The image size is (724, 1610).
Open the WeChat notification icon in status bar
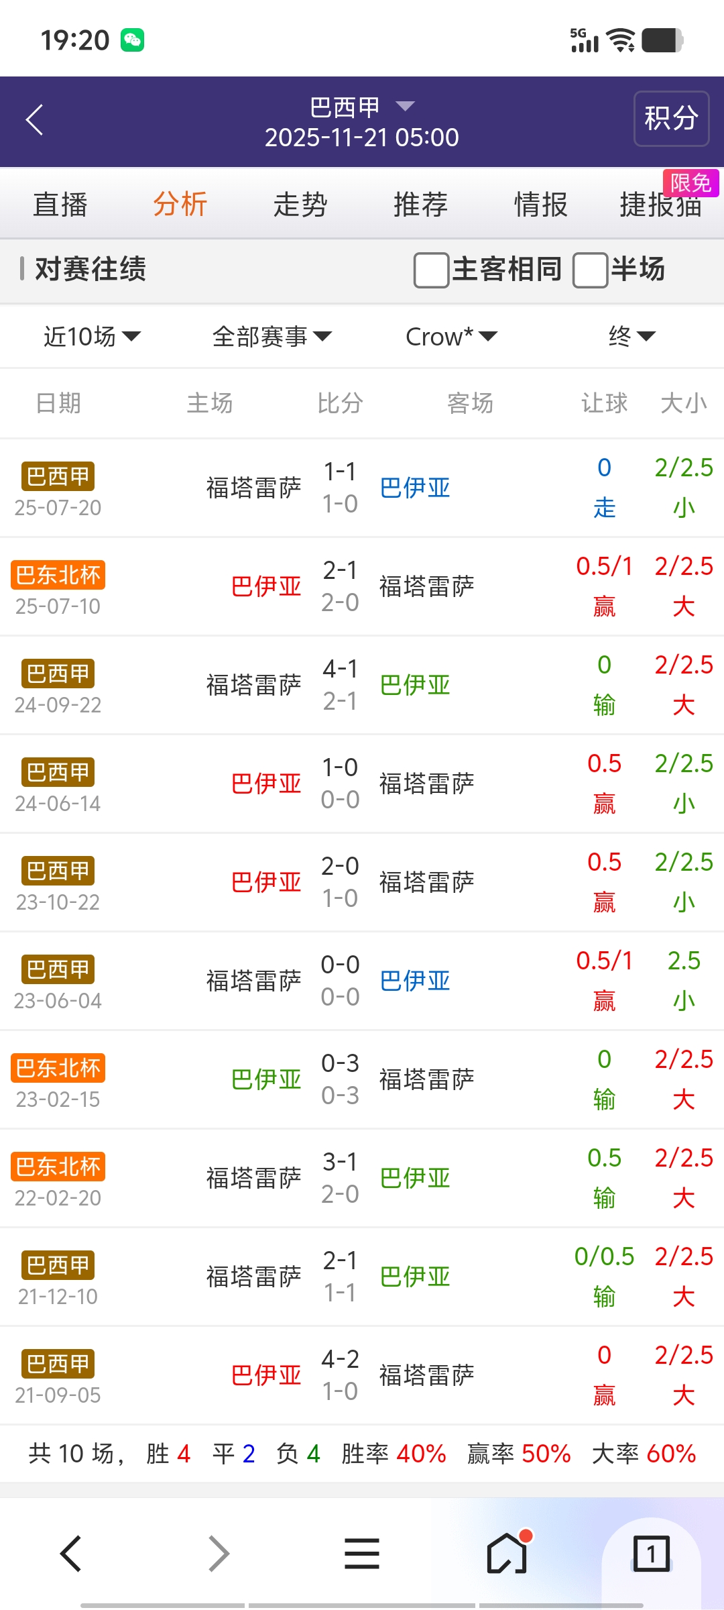point(132,40)
